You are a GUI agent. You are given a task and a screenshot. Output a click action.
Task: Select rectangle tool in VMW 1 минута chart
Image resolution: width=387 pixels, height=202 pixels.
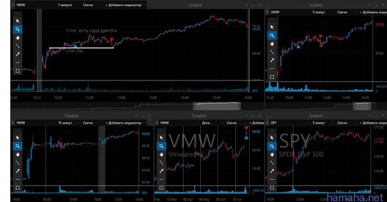pyautogui.click(x=17, y=71)
